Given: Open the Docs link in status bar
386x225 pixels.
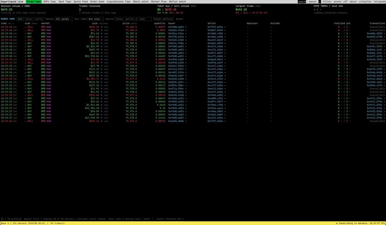Looking at the screenshot, I should point(4,223).
